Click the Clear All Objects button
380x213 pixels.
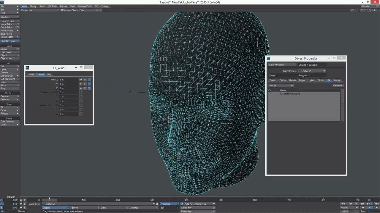click(x=282, y=65)
